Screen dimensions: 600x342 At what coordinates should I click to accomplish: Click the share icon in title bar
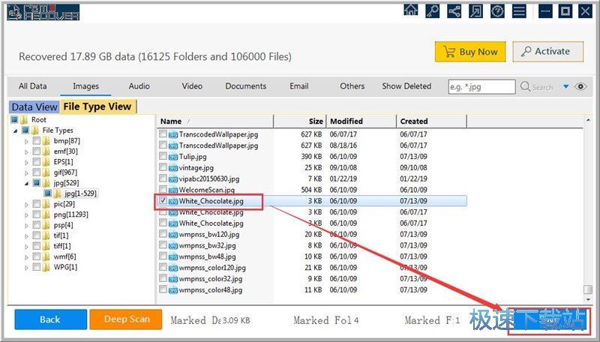(454, 10)
